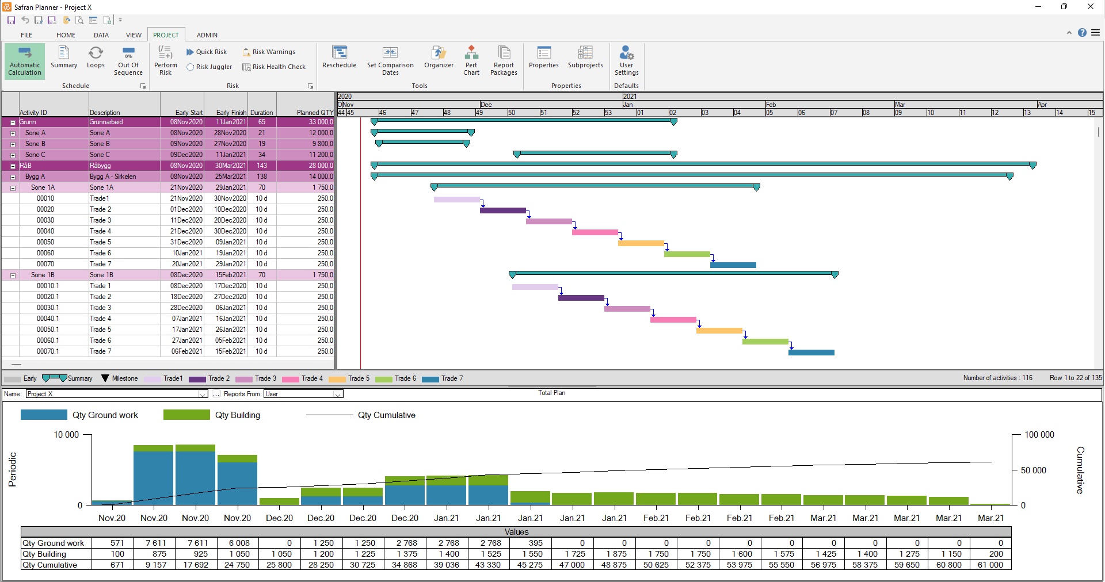Click the Trade 4 pink legend swatch
This screenshot has height=582, width=1105.
[x=291, y=379]
